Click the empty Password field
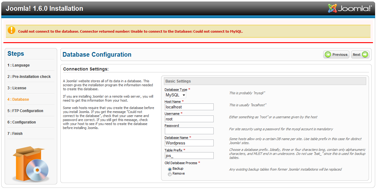 (189, 131)
